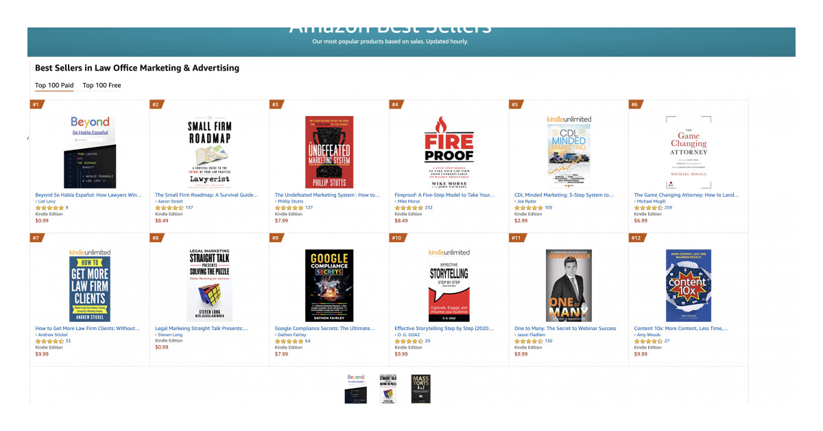Click the Mass Torts A to Z thumbnail

pos(420,388)
